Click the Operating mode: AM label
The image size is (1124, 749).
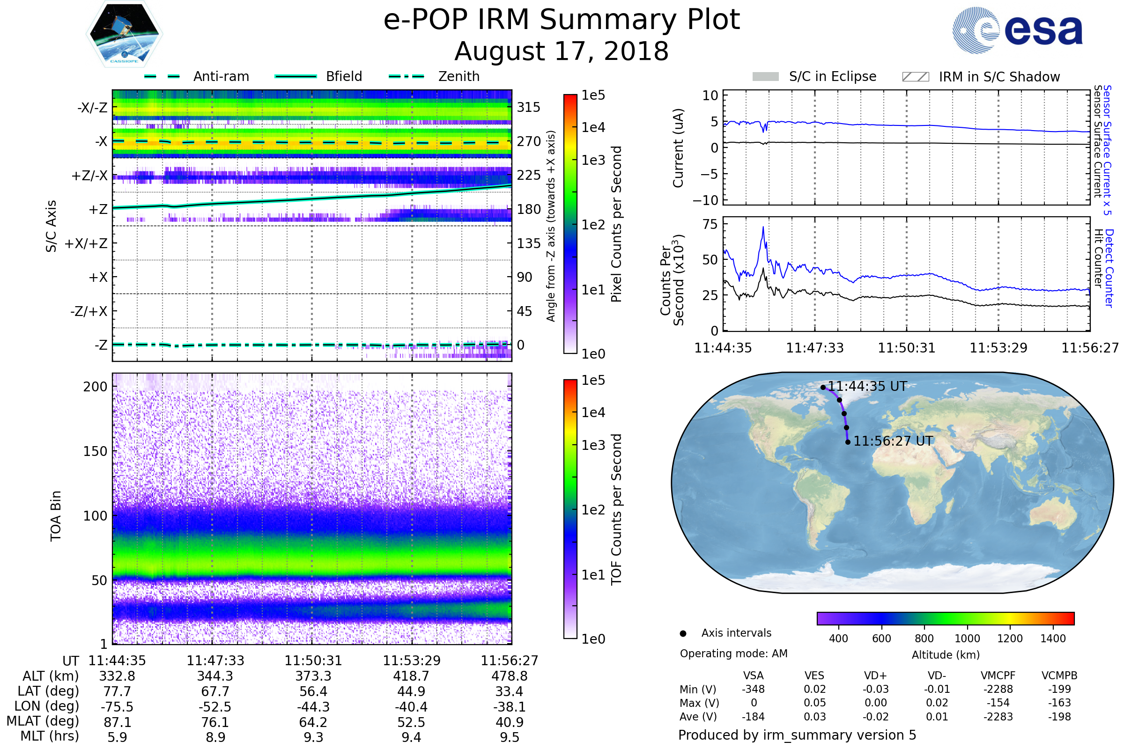(x=733, y=654)
